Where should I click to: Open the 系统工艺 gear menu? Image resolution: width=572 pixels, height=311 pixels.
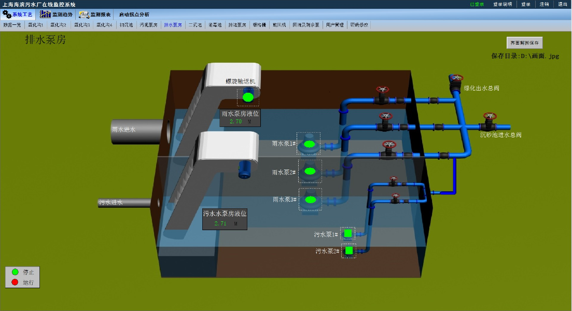[x=19, y=15]
